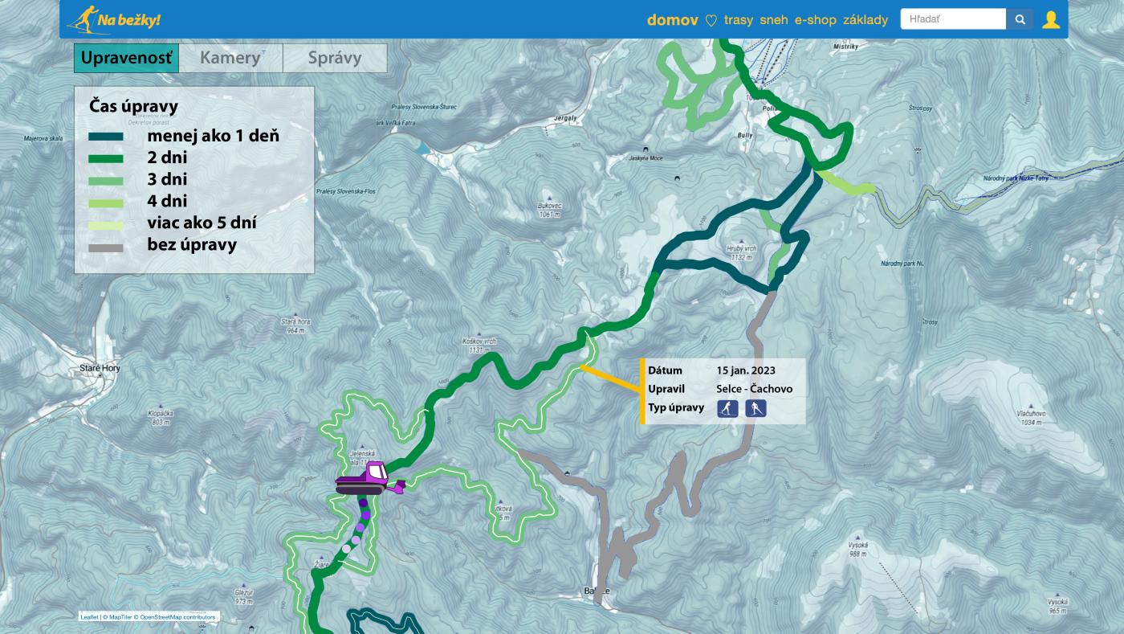This screenshot has width=1124, height=634.
Task: Click the 'Jergaly' village label
Action: 565,118
